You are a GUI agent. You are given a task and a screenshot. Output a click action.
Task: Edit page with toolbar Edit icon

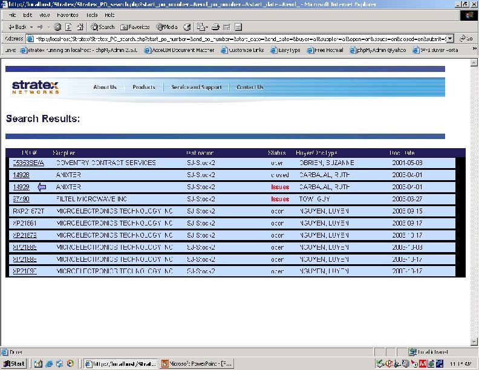tap(226, 27)
